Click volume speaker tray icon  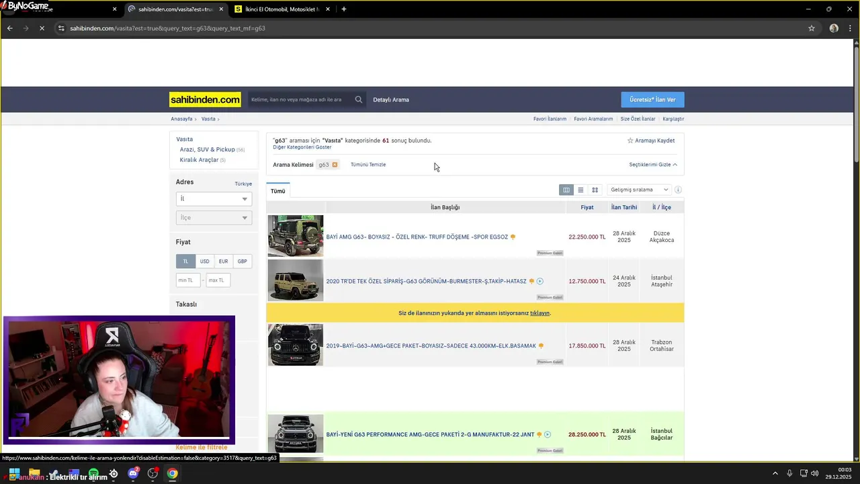815,473
